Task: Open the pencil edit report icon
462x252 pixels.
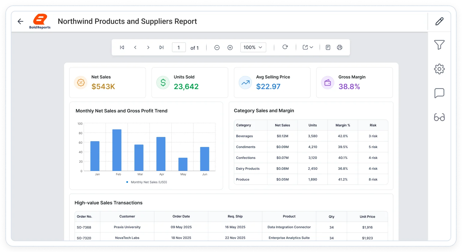Action: (439, 21)
